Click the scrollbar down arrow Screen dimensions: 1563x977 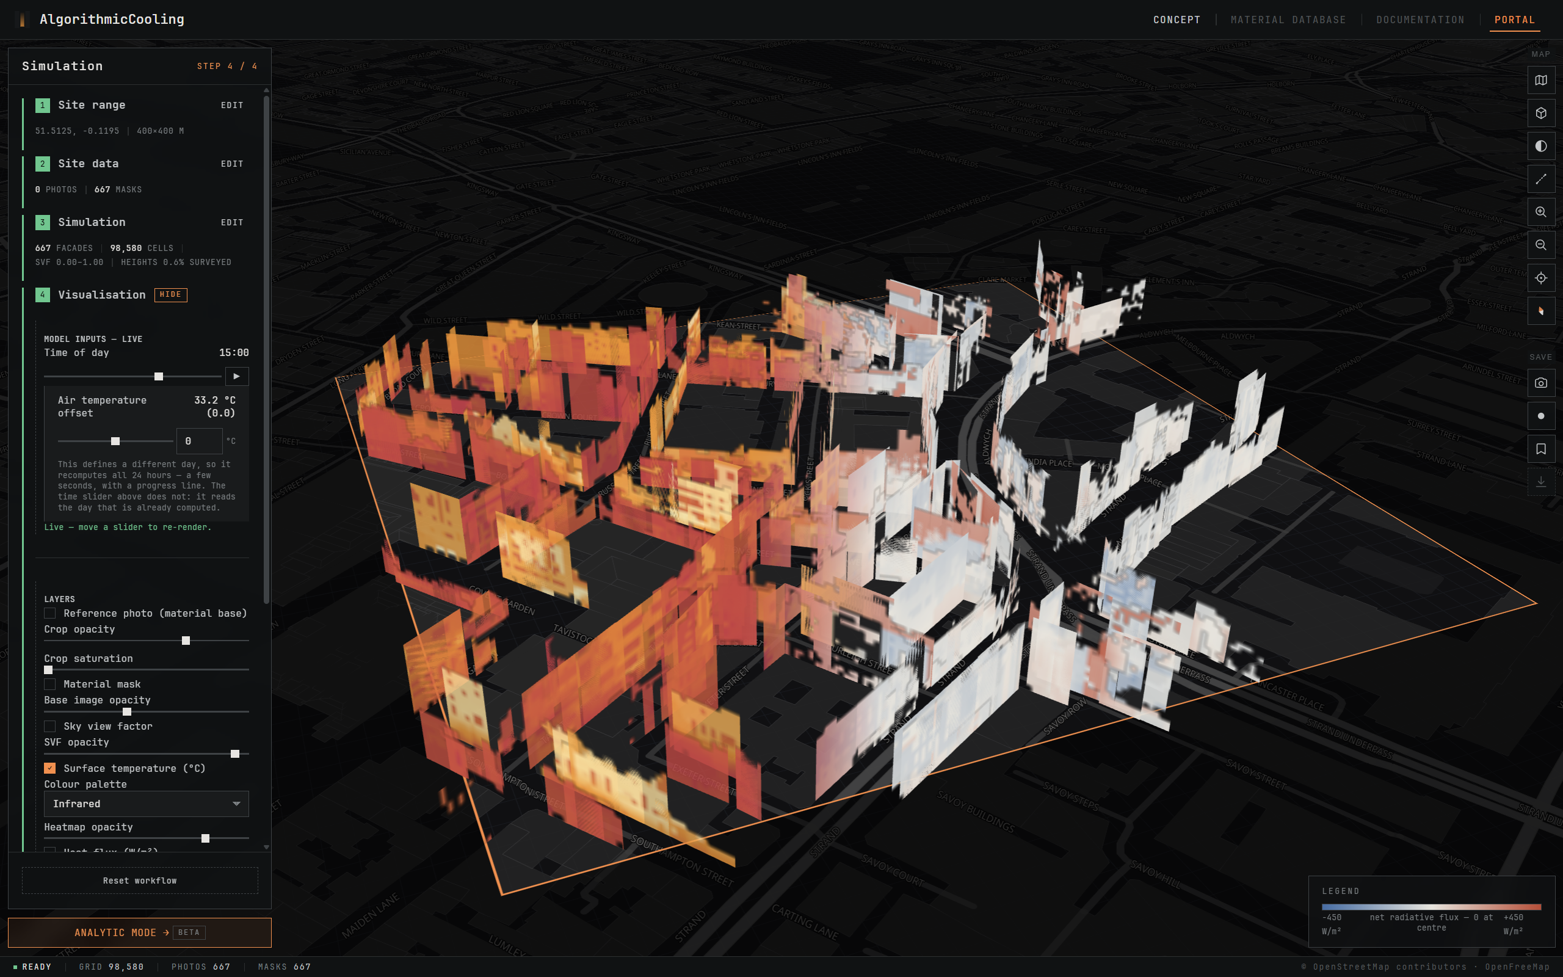266,847
